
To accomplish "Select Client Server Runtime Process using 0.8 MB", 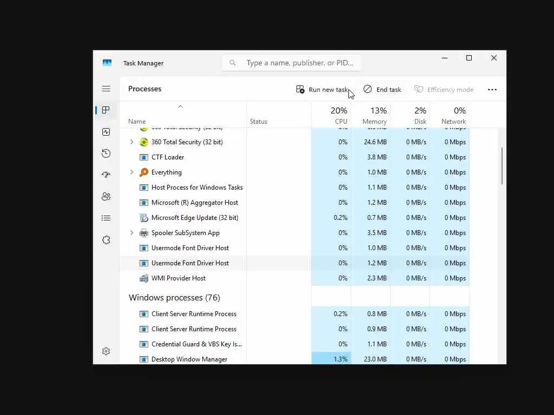I will tap(295, 314).
